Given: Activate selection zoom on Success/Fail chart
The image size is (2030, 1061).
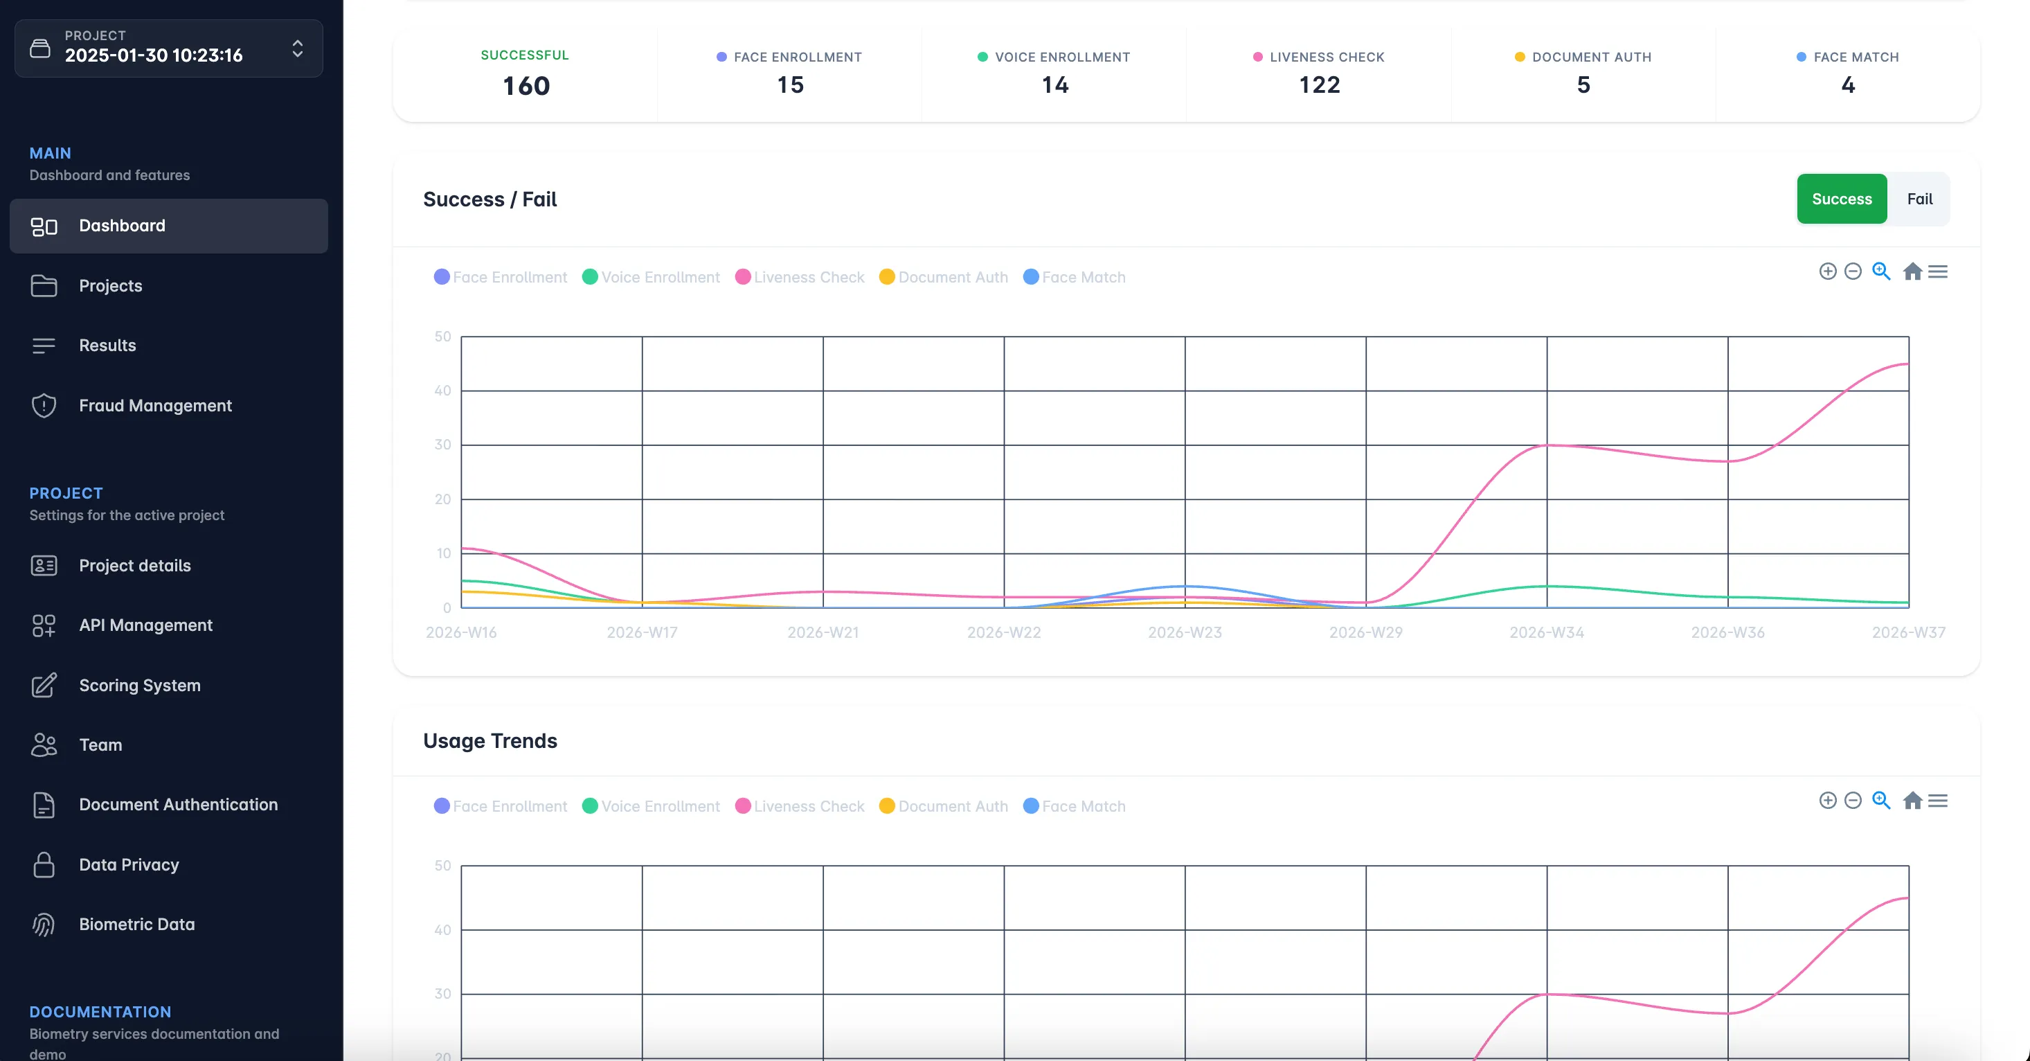Looking at the screenshot, I should pyautogui.click(x=1881, y=272).
